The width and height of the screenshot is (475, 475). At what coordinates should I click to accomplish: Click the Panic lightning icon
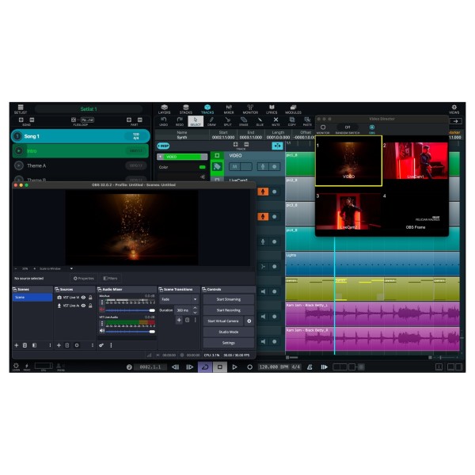[x=27, y=366]
